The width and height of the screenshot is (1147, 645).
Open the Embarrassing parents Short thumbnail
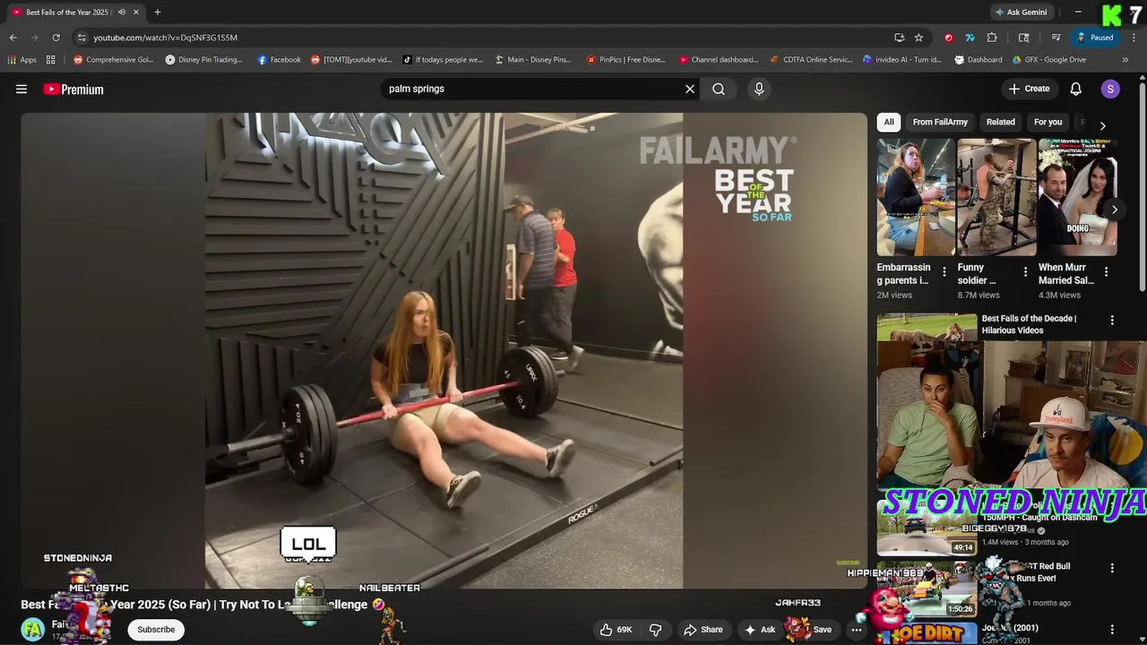coord(916,197)
